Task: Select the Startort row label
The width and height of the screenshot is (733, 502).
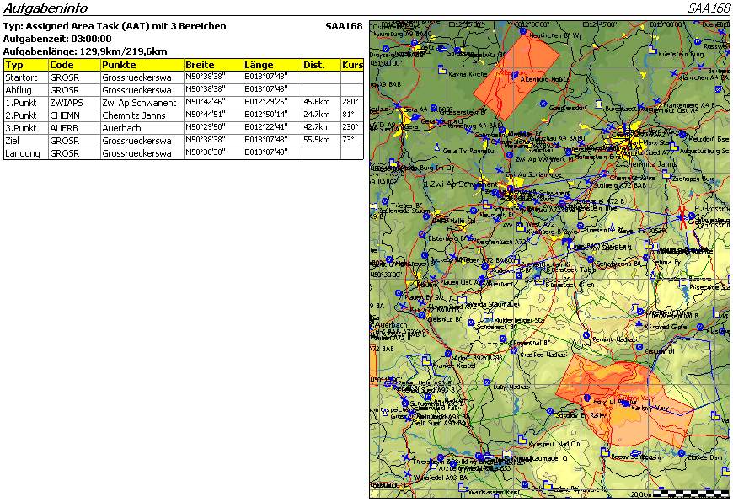Action: click(21, 77)
